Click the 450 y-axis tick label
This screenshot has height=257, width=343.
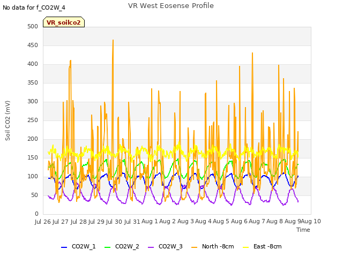[x=33, y=45]
